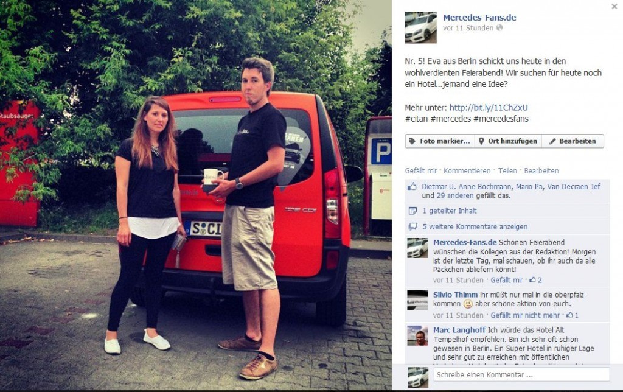Open Marc Langhoff's profile name
The height and width of the screenshot is (392, 623).
459,330
